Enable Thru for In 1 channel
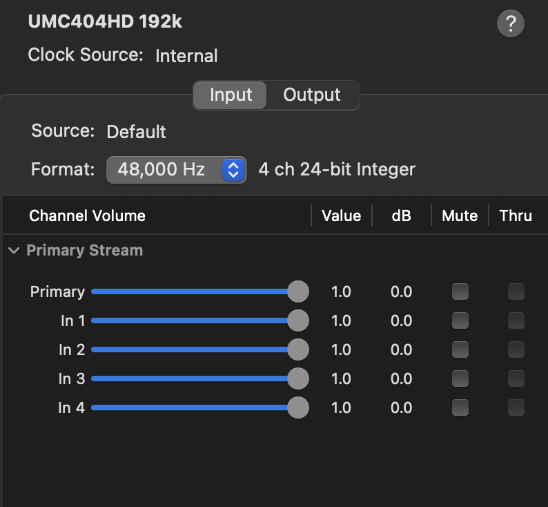Screen dimensions: 548x507 click(516, 321)
